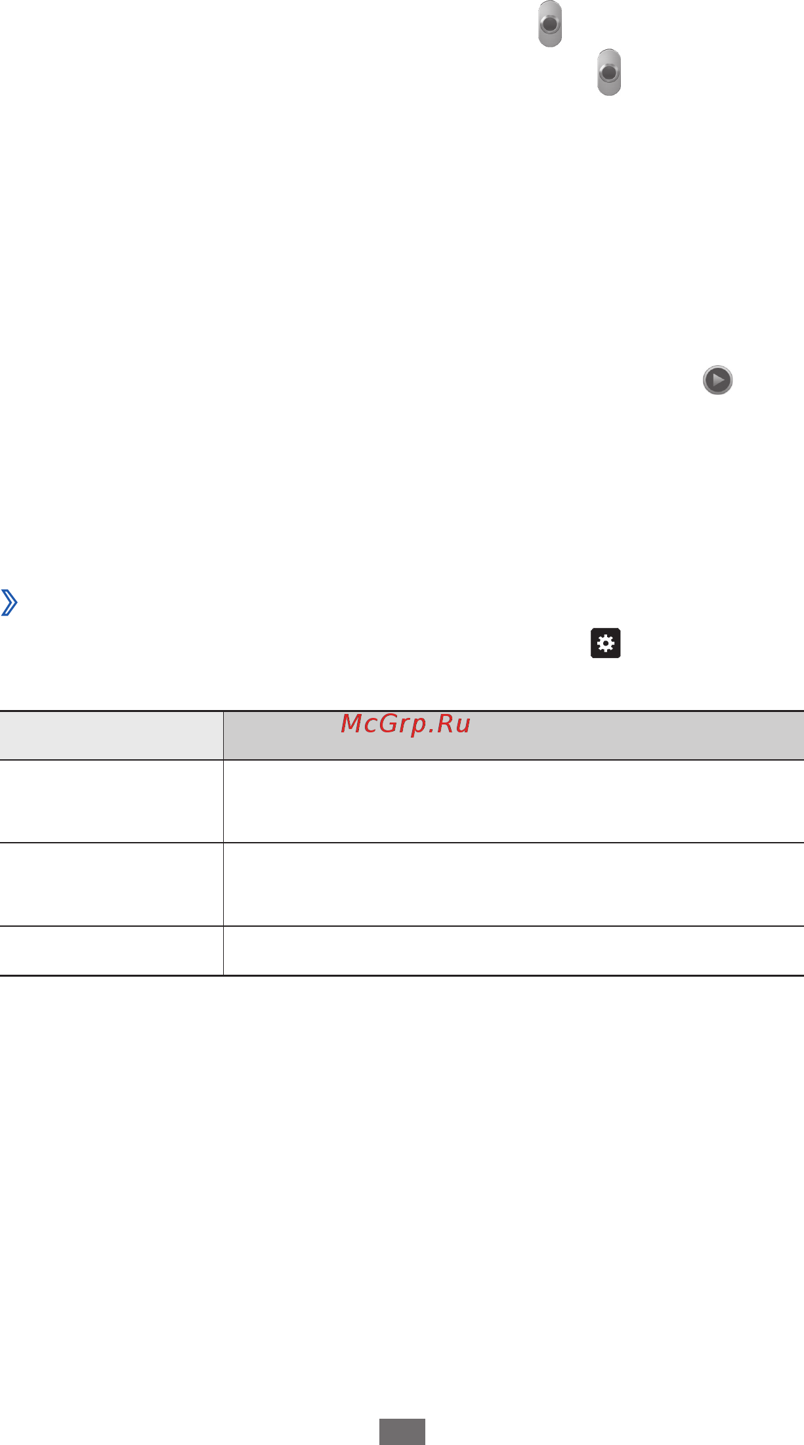The image size is (804, 1445).
Task: Click the first body row's narrow column cell
Action: (x=112, y=801)
